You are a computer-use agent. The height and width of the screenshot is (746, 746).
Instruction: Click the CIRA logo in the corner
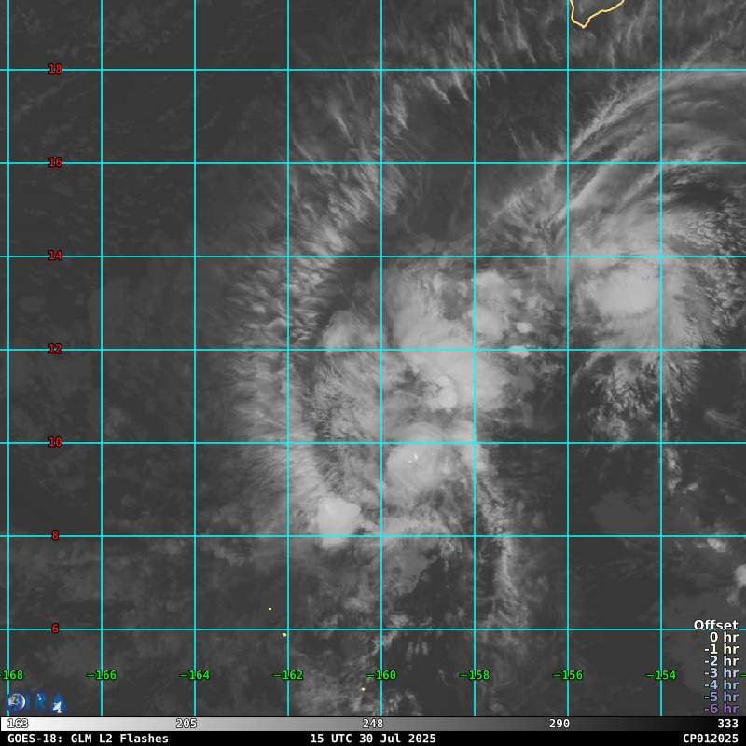click(x=35, y=702)
